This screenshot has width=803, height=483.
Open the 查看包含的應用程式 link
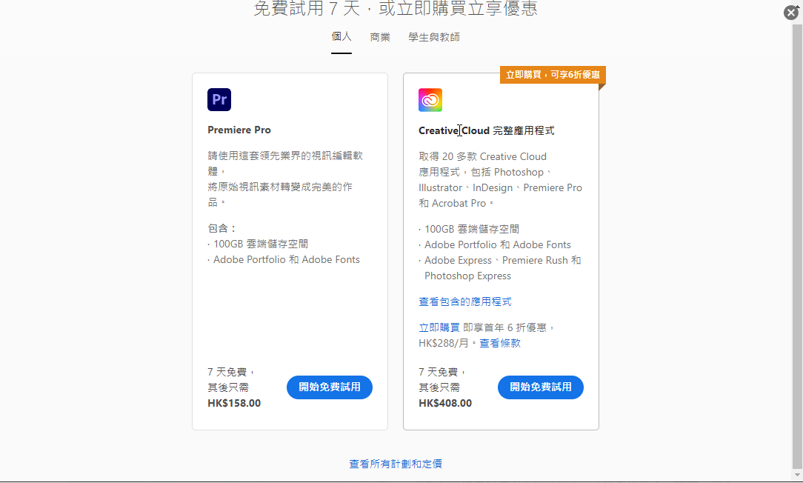click(465, 302)
